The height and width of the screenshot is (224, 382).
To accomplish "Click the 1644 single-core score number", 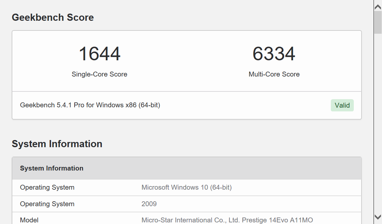I will click(x=100, y=54).
